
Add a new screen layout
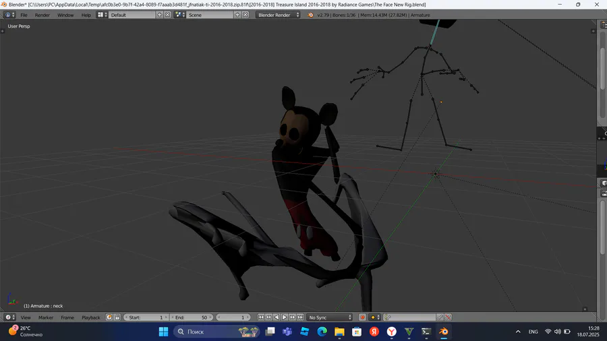159,15
